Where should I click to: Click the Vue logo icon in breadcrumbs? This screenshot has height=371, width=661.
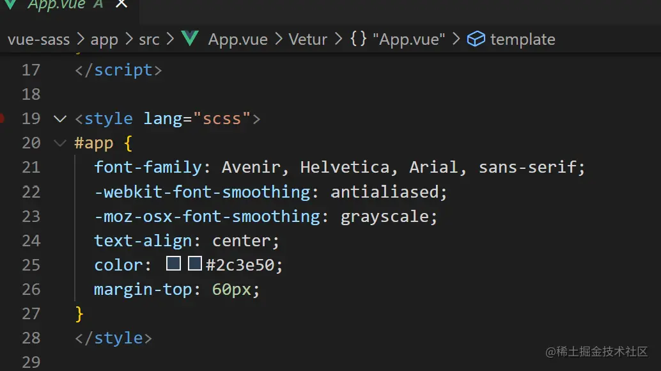point(190,39)
